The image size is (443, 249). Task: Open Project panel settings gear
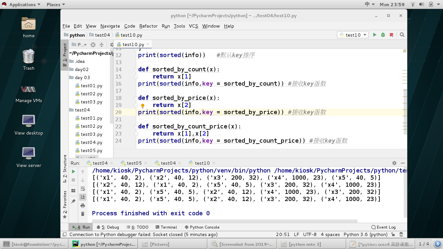click(112, 45)
